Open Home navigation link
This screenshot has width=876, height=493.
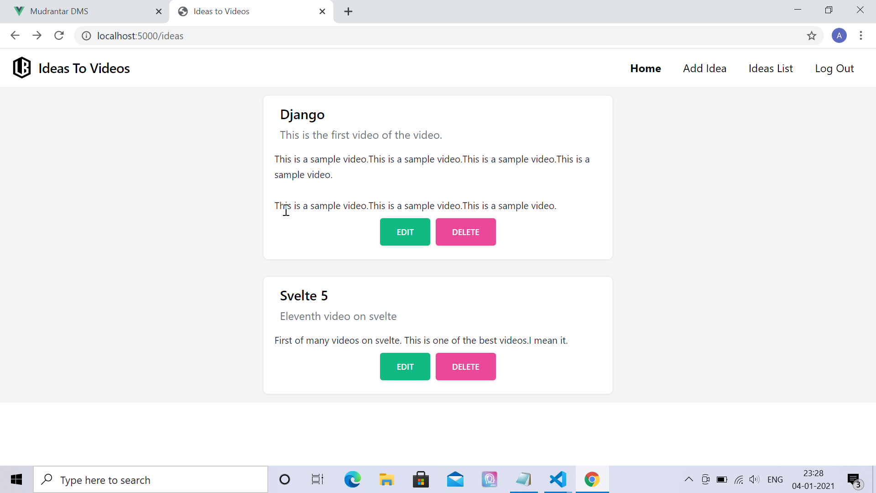point(645,68)
